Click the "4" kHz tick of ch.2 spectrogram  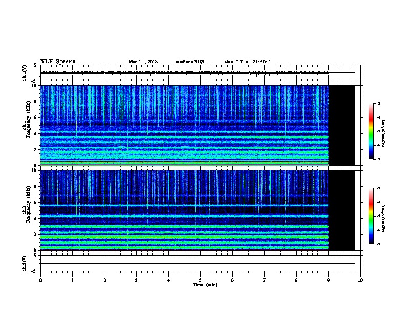click(x=35, y=219)
